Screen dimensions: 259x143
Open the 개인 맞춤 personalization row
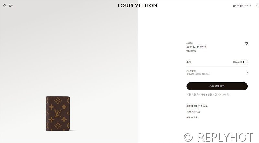(x=217, y=72)
